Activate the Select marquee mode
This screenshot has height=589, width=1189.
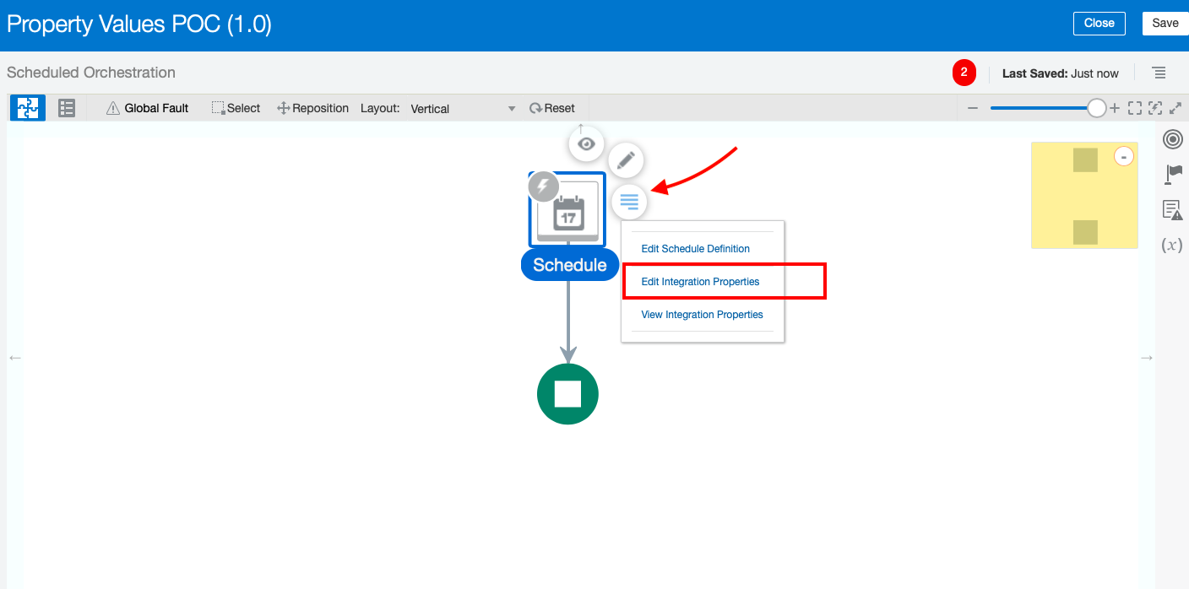coord(236,107)
